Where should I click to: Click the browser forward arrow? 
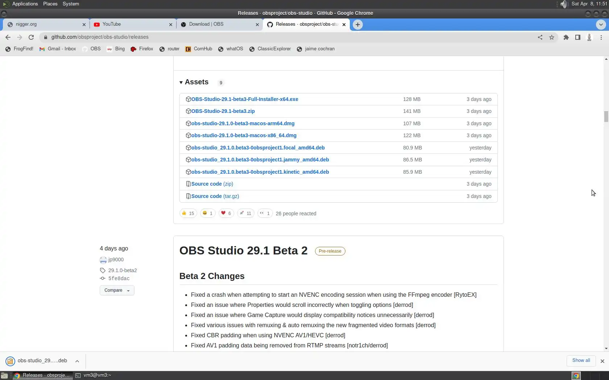tap(20, 37)
